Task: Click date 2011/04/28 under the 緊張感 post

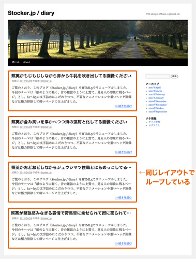Action: (x=26, y=218)
